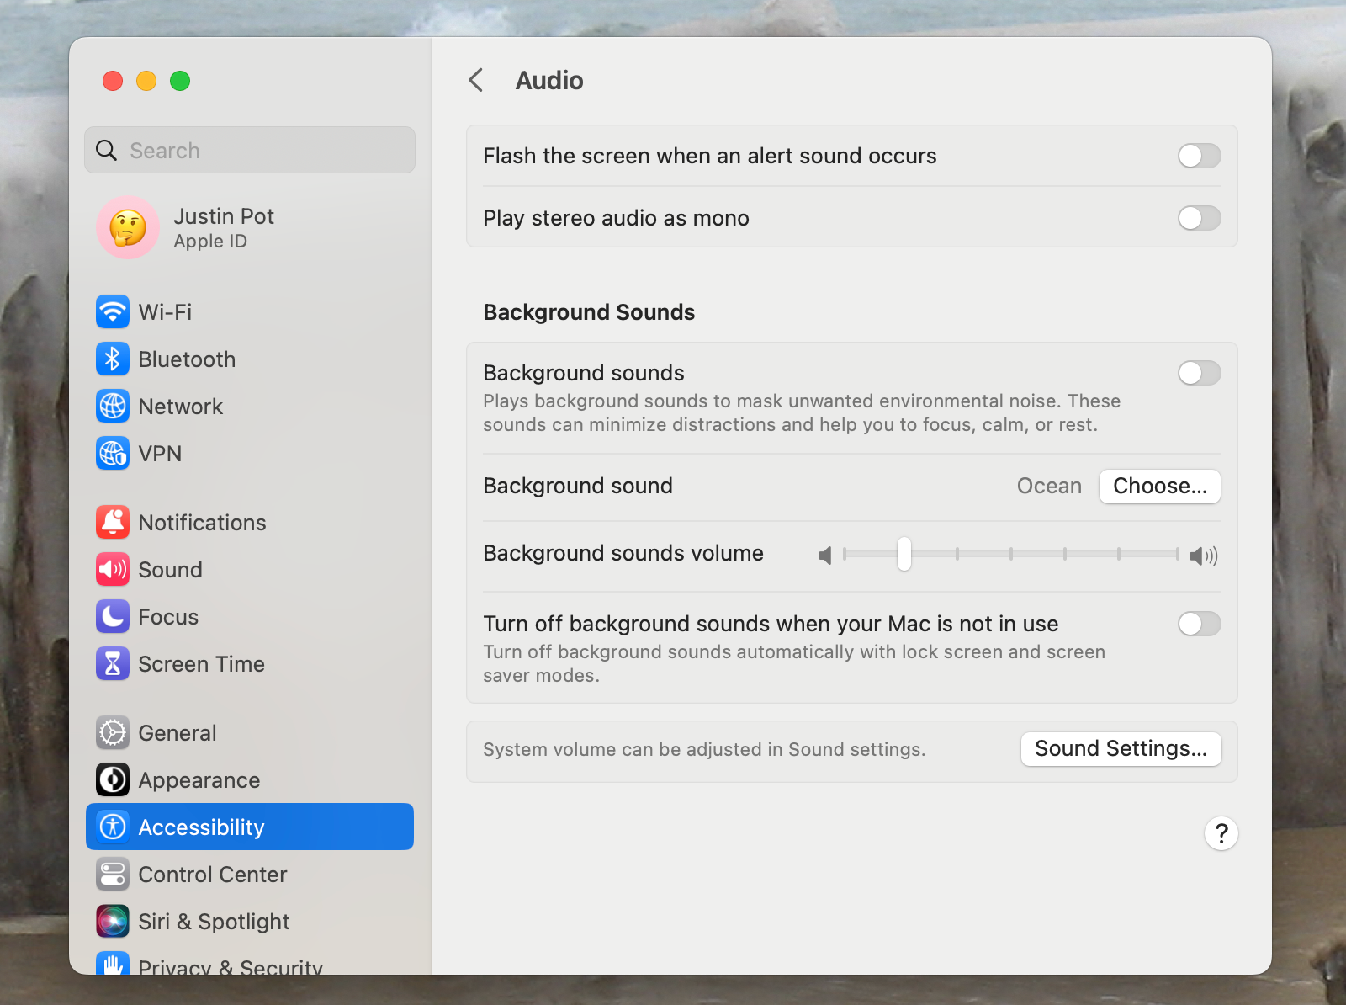Open Sound settings via speaker icon
1346x1005 pixels.
tap(113, 570)
